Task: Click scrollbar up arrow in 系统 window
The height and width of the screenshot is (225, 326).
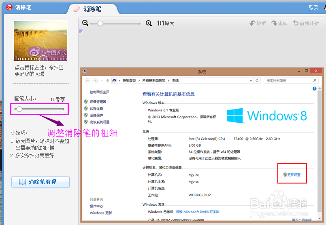Action: (x=320, y=88)
